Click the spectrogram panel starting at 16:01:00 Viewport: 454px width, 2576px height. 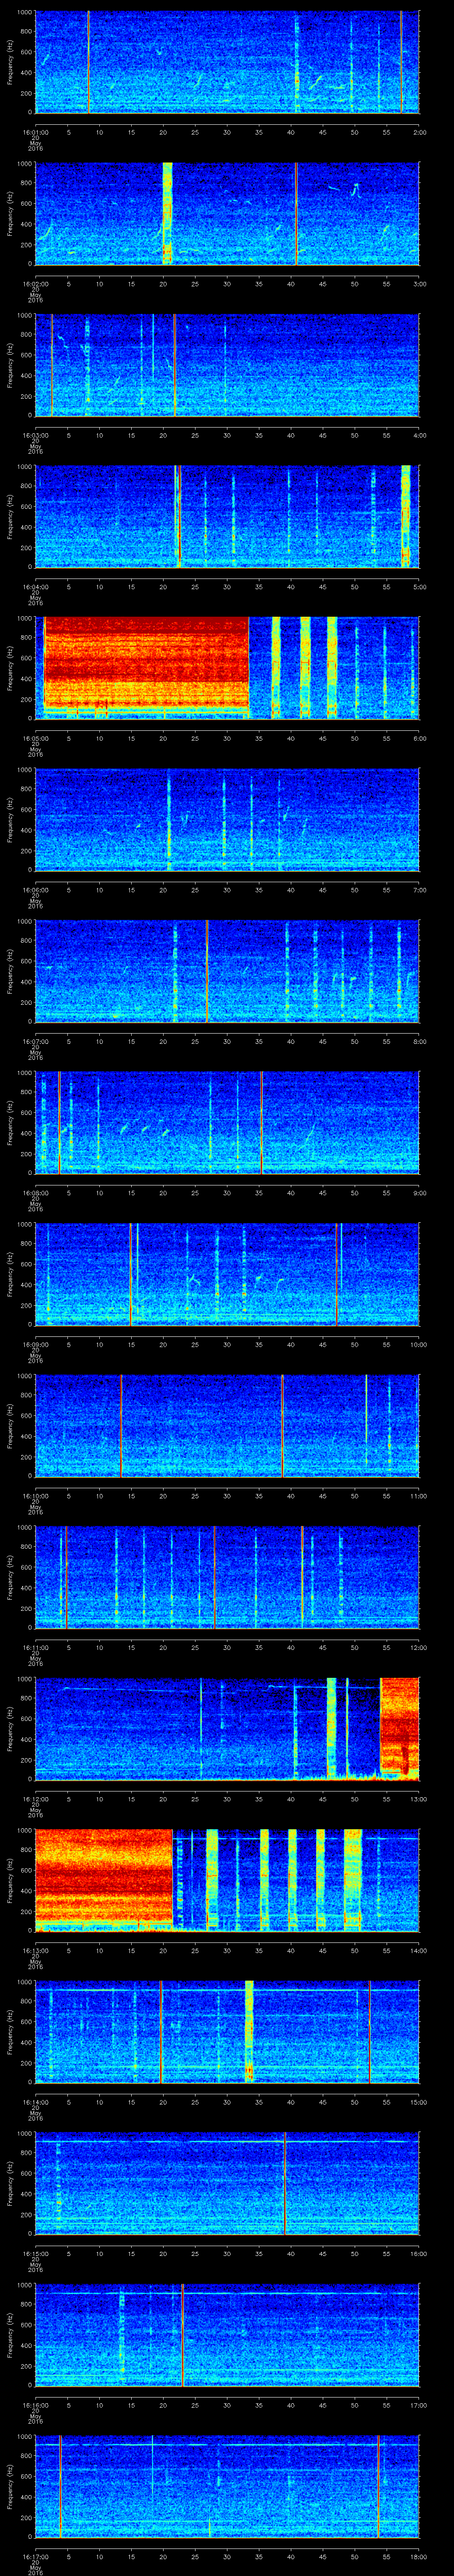(x=227, y=62)
